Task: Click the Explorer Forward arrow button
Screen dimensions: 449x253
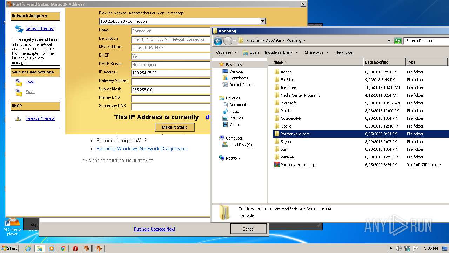Action: tap(228, 41)
